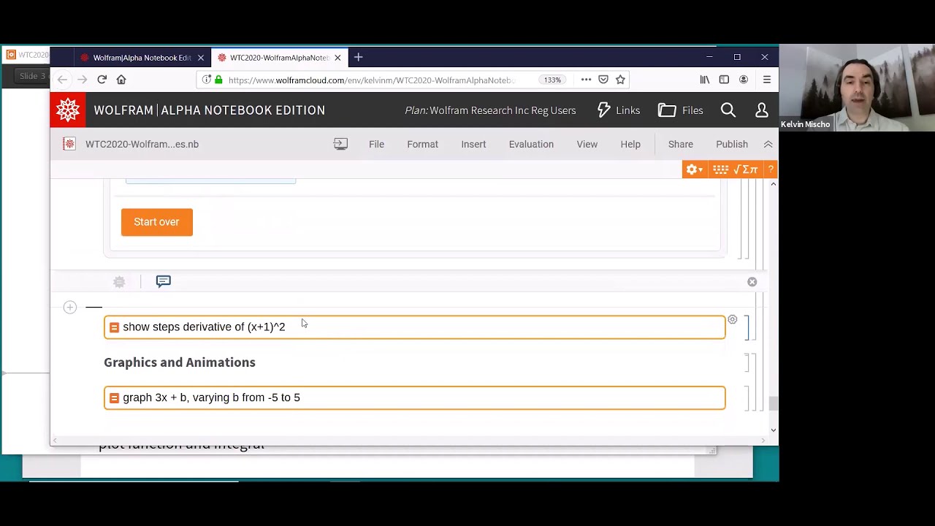Open the page actions three-dot menu
The width and height of the screenshot is (935, 526).
(x=586, y=80)
